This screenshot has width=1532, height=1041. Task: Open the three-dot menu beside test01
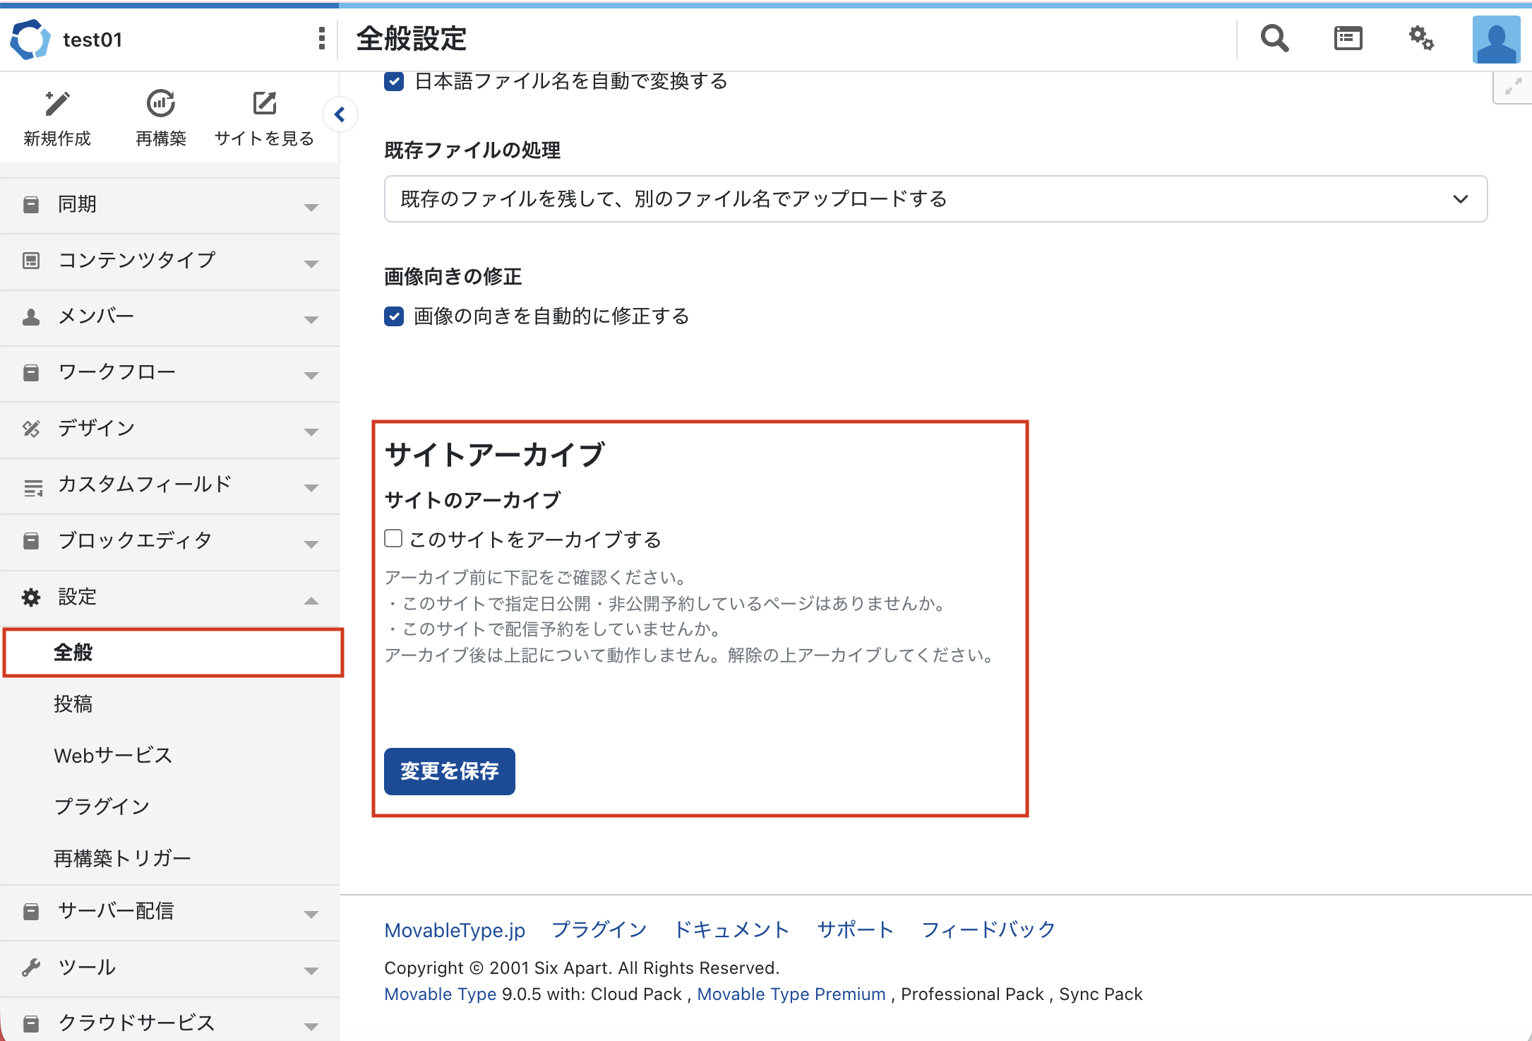tap(322, 39)
